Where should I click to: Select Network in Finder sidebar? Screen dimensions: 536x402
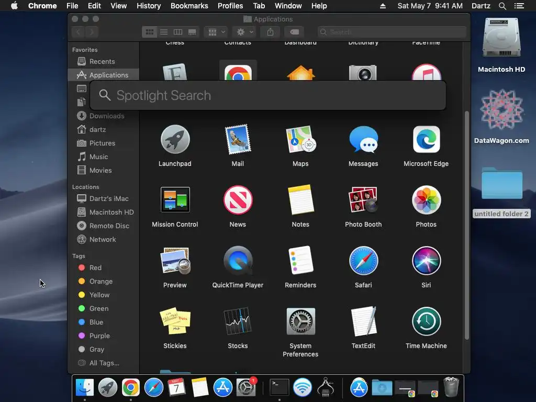point(104,240)
